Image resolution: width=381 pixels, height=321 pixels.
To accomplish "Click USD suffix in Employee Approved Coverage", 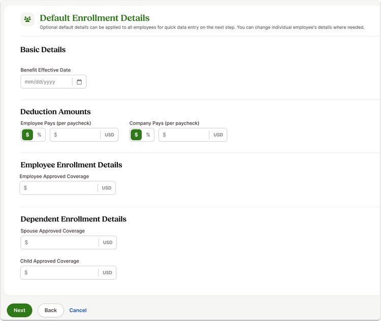I will click(107, 188).
